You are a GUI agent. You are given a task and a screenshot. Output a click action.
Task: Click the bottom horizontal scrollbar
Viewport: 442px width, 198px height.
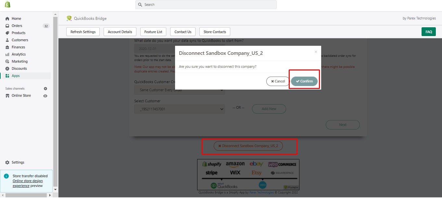(x=26, y=195)
